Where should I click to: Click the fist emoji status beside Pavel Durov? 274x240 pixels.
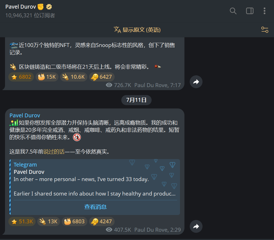pyautogui.click(x=41, y=7)
